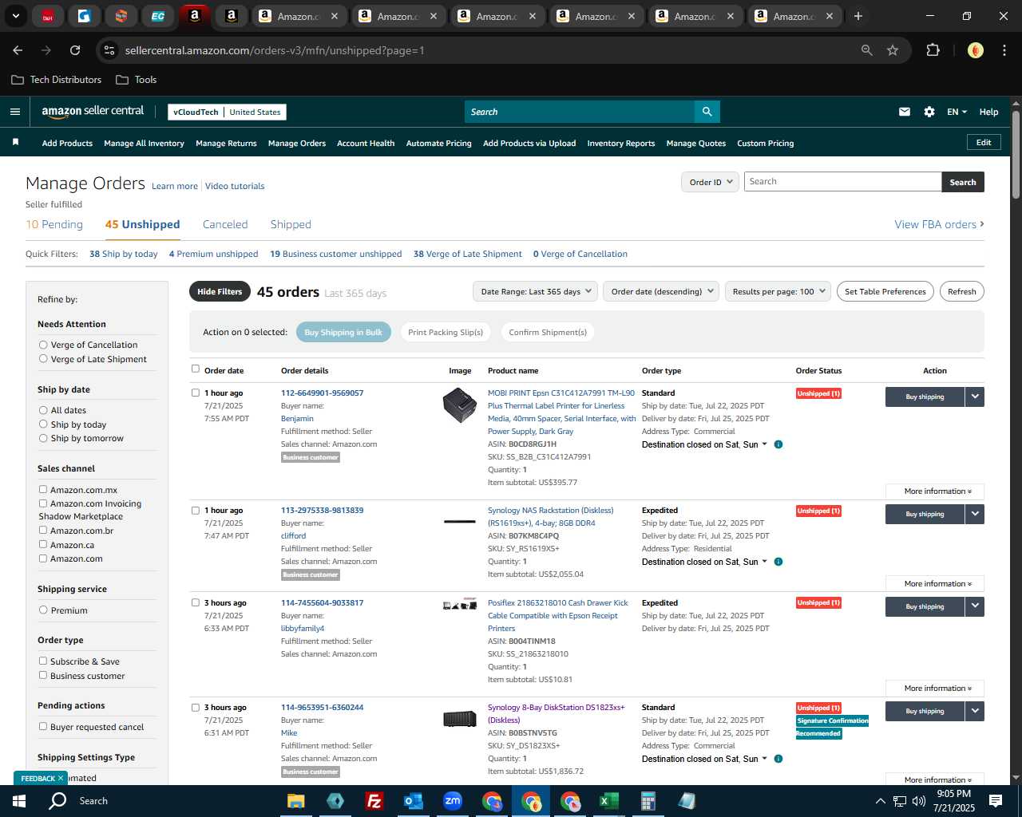Click Set Table Preferences button
Image resolution: width=1022 pixels, height=817 pixels.
point(885,291)
